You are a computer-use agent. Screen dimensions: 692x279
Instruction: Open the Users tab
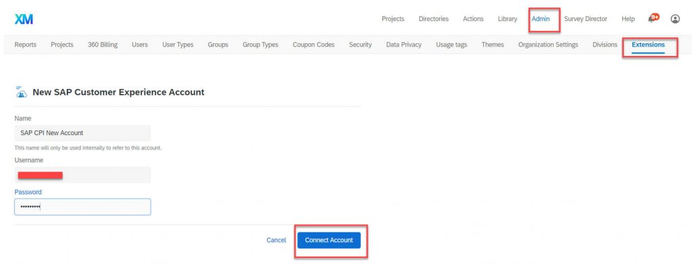[x=140, y=45]
